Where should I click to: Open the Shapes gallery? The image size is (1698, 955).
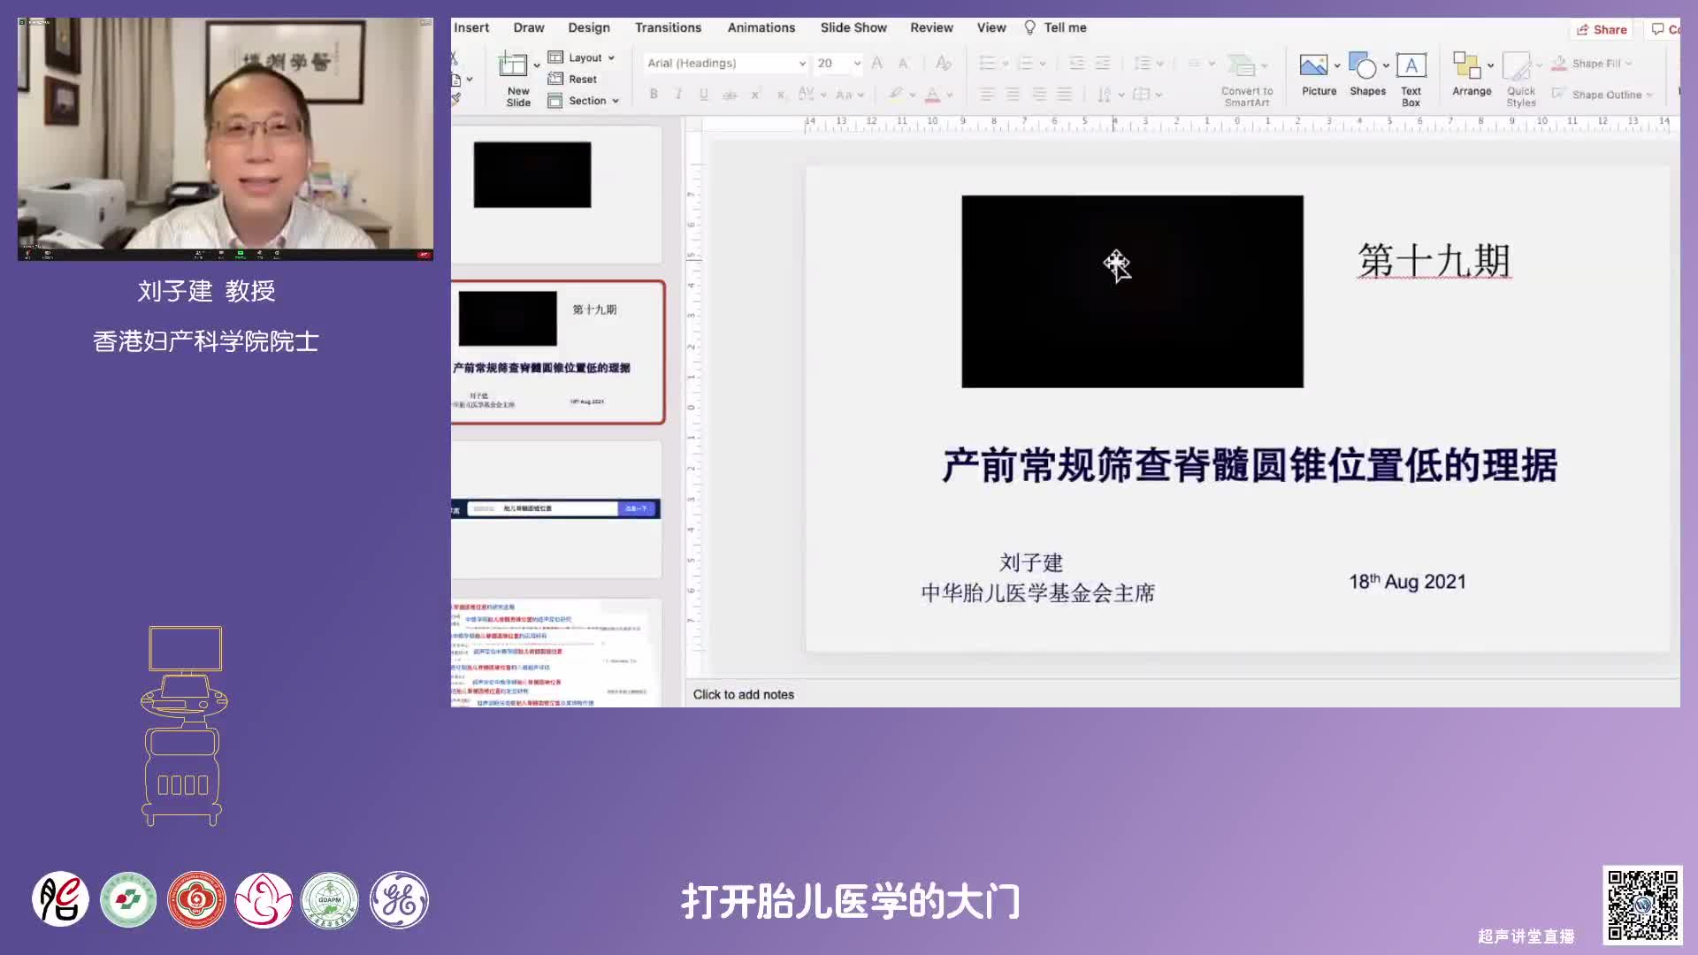click(x=1363, y=65)
